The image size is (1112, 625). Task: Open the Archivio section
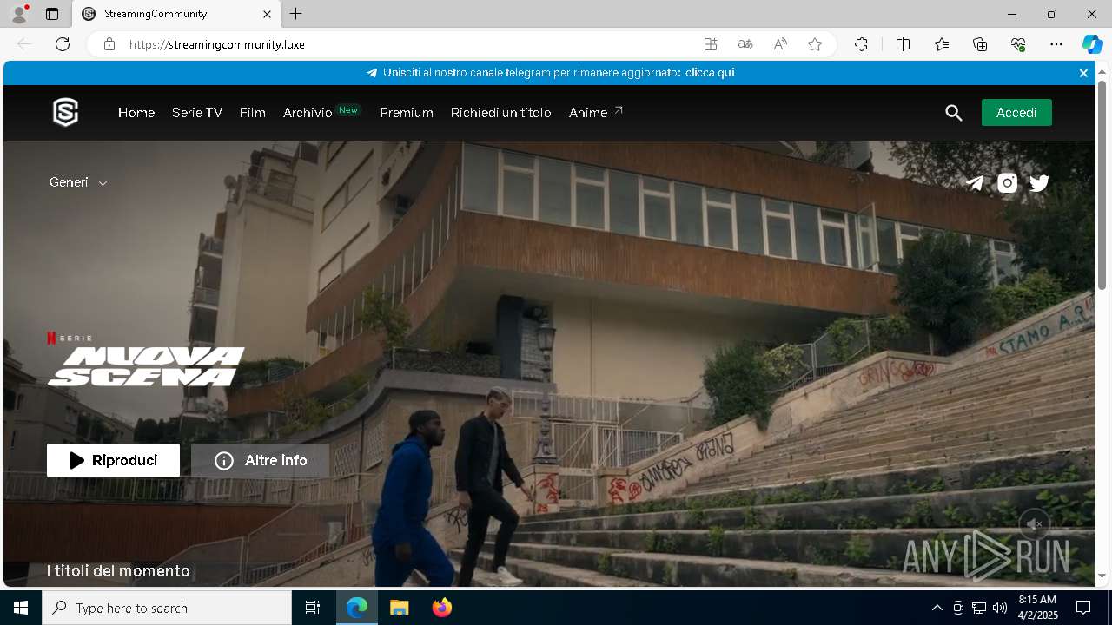(308, 113)
